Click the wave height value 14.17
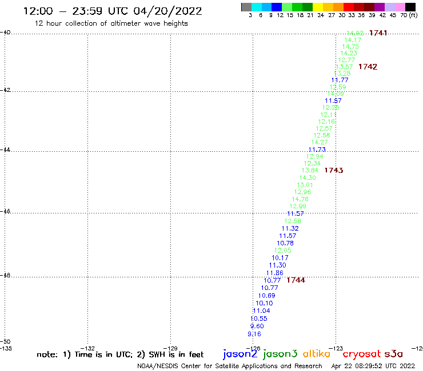Screen dimensions: 423x371 [353, 40]
